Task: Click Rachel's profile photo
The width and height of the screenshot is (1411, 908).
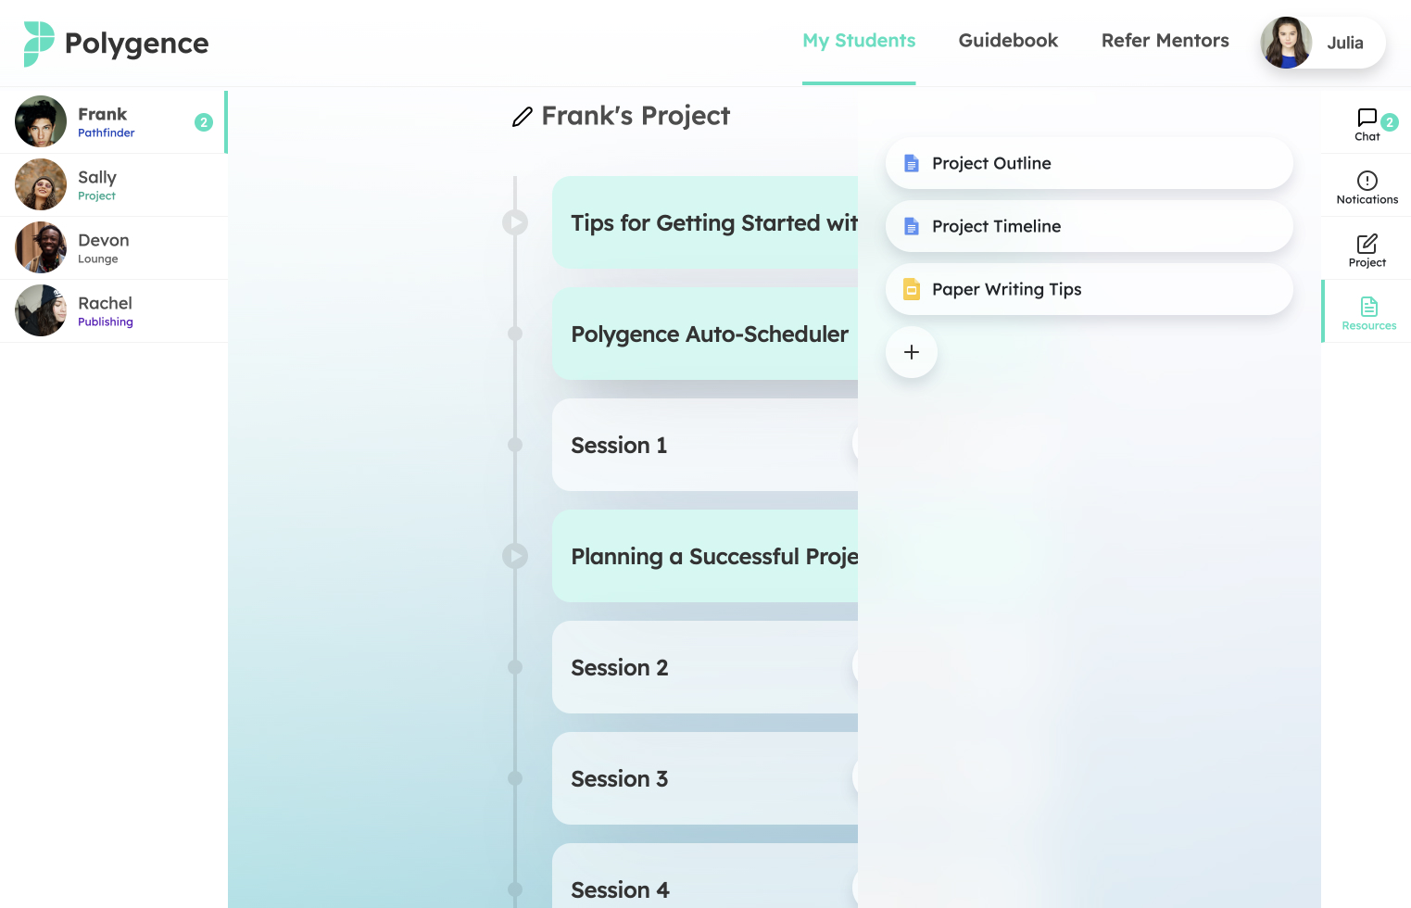Action: click(x=41, y=310)
